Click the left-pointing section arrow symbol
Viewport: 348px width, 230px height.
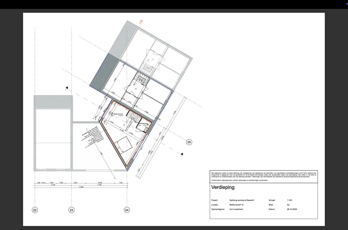coord(67,88)
